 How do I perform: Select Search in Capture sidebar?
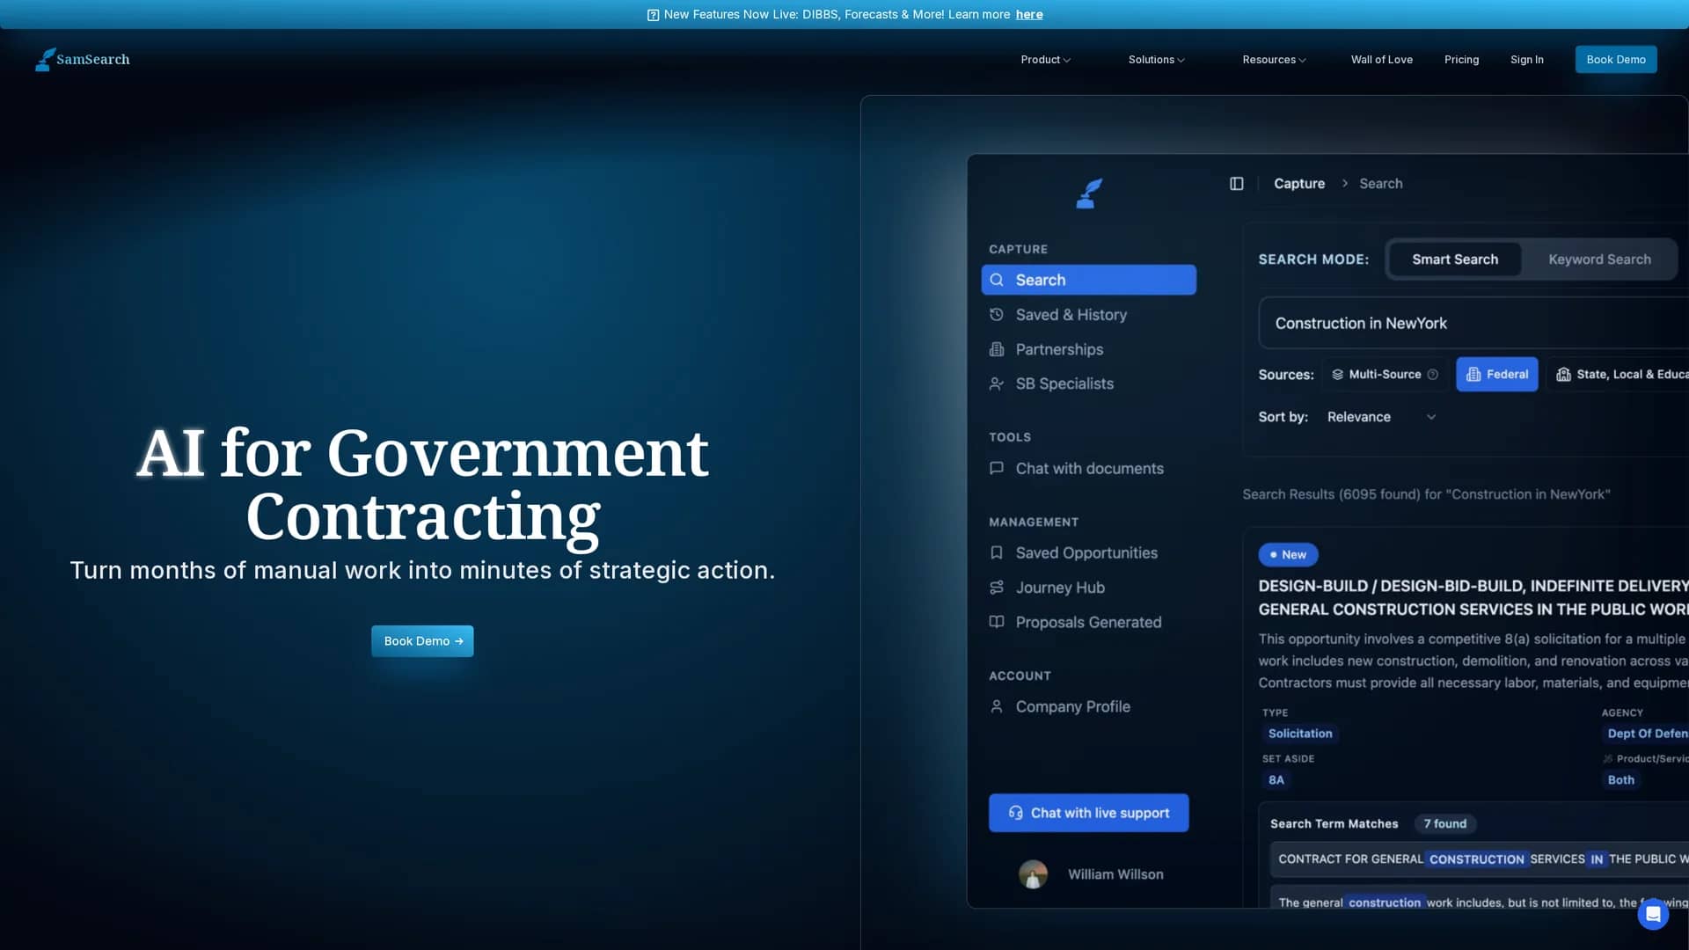tap(1088, 280)
